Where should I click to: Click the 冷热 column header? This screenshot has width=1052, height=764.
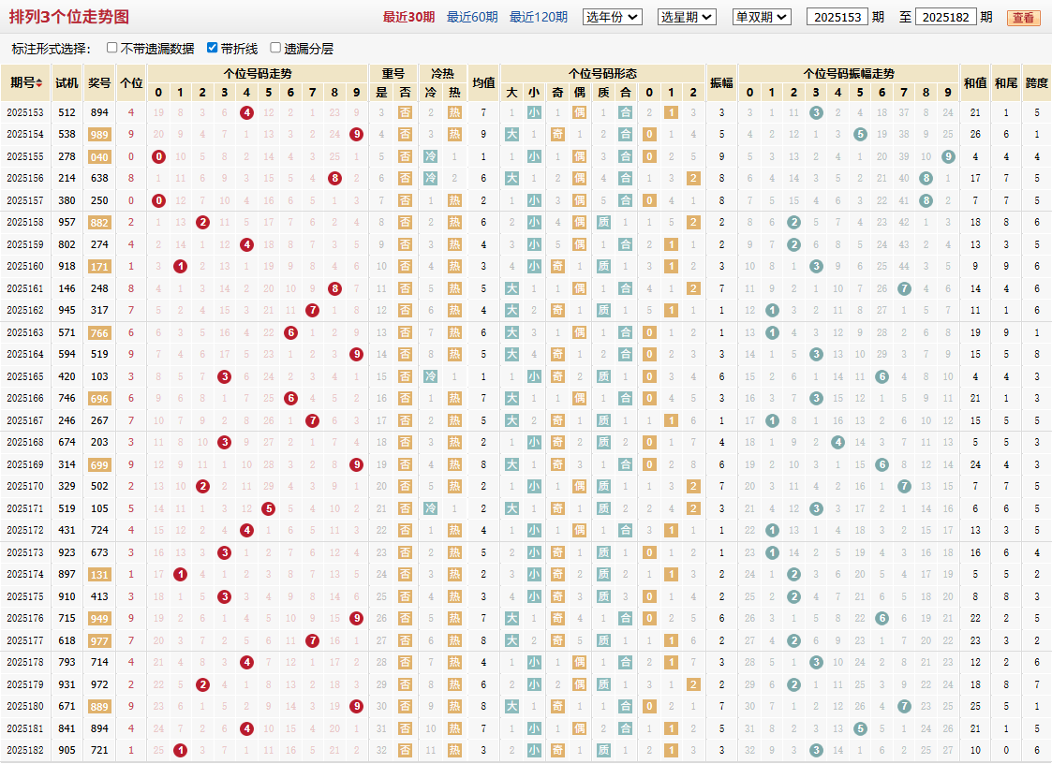[x=442, y=73]
